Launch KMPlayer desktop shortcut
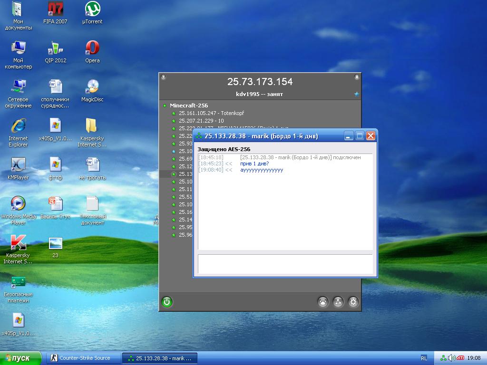This screenshot has width=487, height=365. point(18,169)
